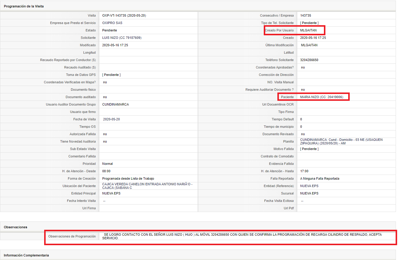Viewport: 398px width, 260px height.
Task: Click the Planilla value starting 'CUNDINAMARCA: Cund - Domicilio'
Action: pyautogui.click(x=341, y=141)
